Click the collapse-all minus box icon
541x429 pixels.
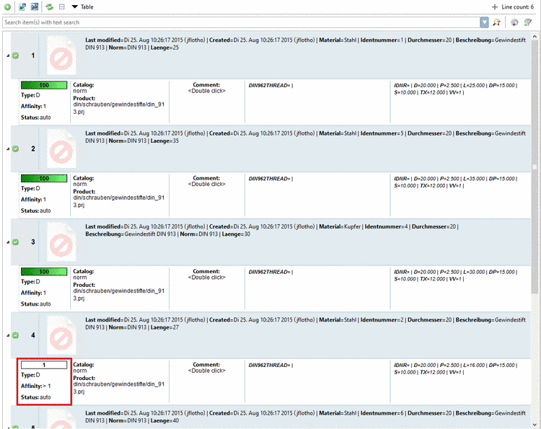tap(62, 6)
